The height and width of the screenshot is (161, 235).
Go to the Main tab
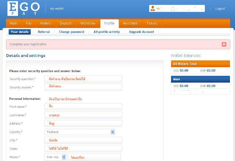pos(14,23)
